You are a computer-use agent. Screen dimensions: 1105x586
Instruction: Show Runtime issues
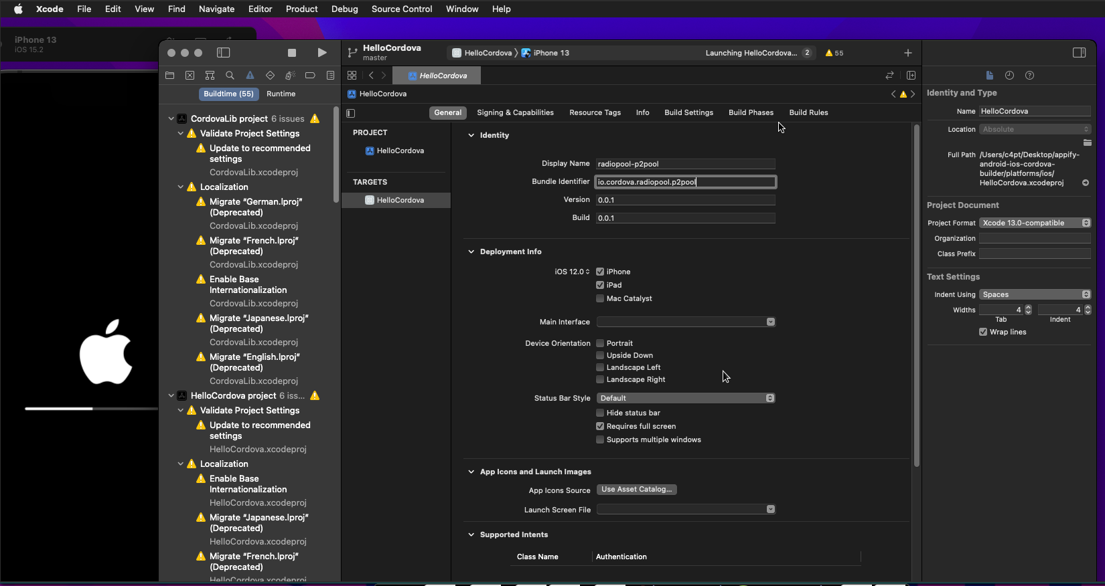[281, 94]
